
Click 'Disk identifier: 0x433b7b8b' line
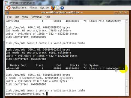26,59
